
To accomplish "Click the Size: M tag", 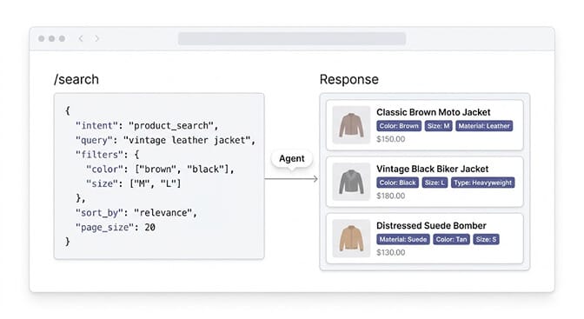I will [x=438, y=126].
